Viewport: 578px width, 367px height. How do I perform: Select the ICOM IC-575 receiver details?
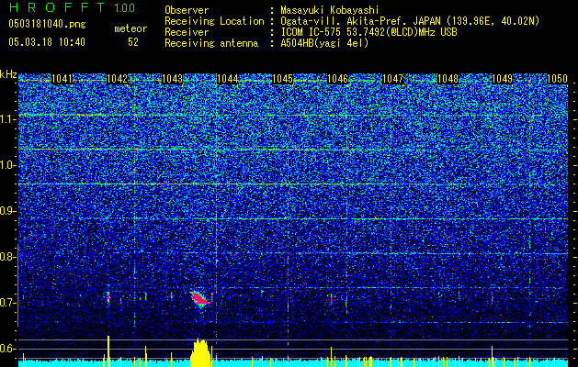pos(369,32)
